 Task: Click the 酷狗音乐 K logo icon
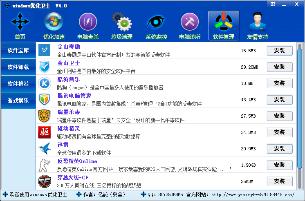pyautogui.click(x=45, y=83)
